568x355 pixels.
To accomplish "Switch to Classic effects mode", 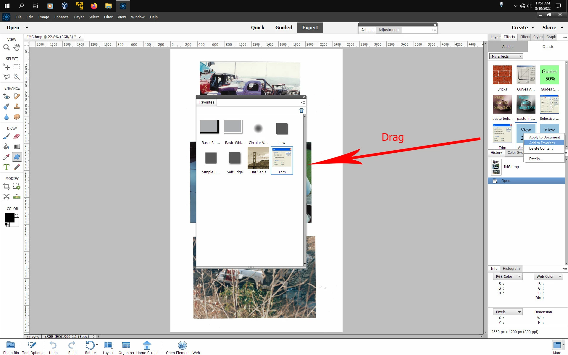I will coord(548,46).
